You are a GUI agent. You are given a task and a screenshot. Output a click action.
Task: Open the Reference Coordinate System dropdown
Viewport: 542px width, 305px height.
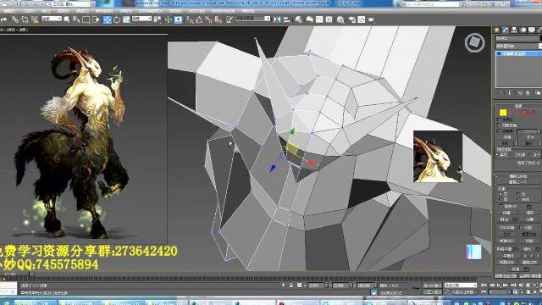pyautogui.click(x=141, y=19)
